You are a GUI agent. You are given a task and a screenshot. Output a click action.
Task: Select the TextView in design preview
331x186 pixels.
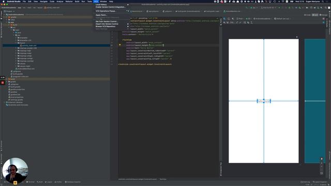pos(264,101)
